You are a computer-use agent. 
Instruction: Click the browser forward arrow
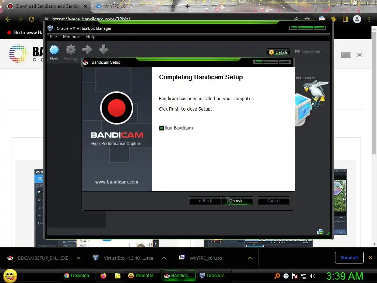[20, 19]
